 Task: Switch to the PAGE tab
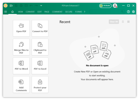coord(47,12)
